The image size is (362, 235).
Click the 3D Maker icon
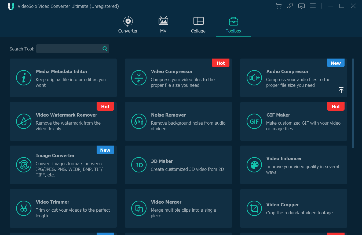[139, 165]
